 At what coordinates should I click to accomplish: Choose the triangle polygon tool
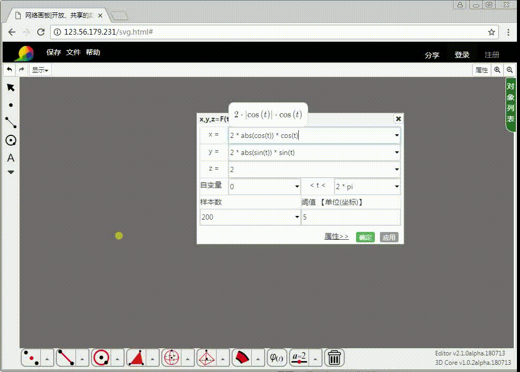pyautogui.click(x=135, y=358)
